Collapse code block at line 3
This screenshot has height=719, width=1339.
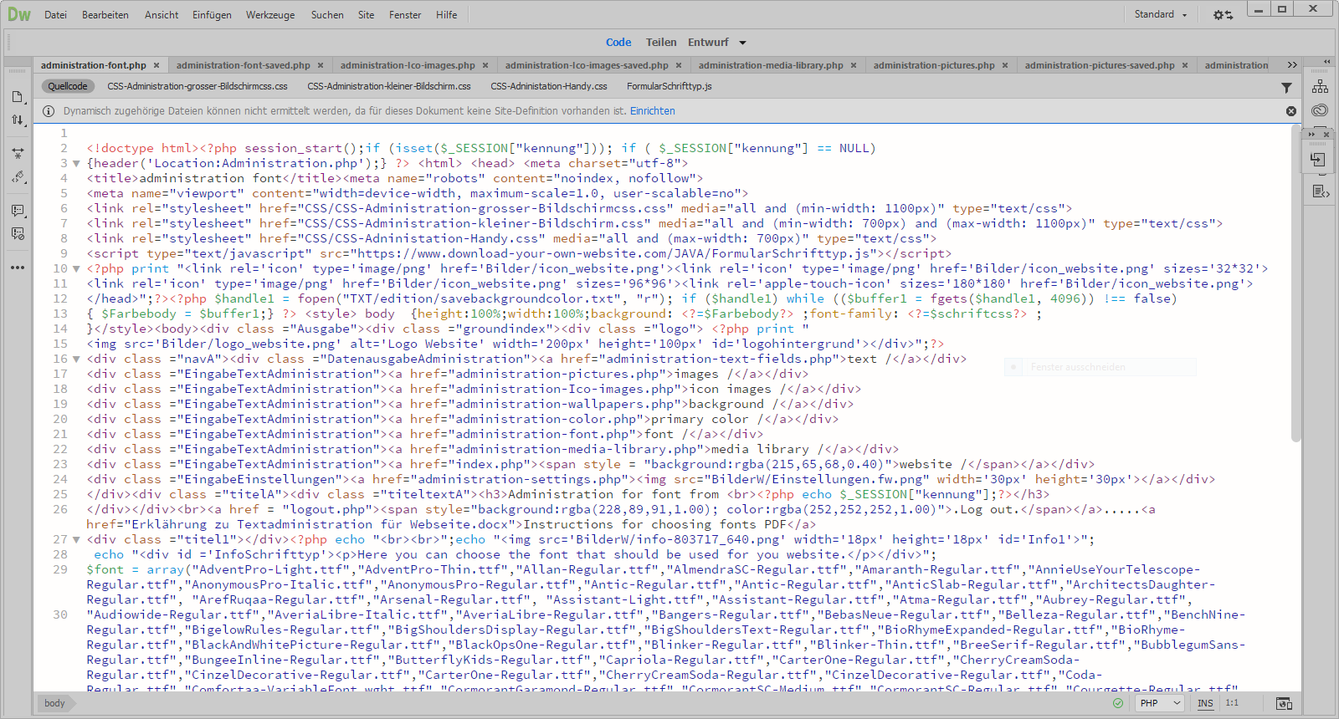point(76,164)
